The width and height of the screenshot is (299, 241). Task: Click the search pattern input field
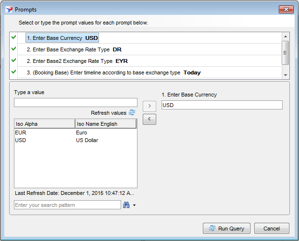[x=67, y=205]
